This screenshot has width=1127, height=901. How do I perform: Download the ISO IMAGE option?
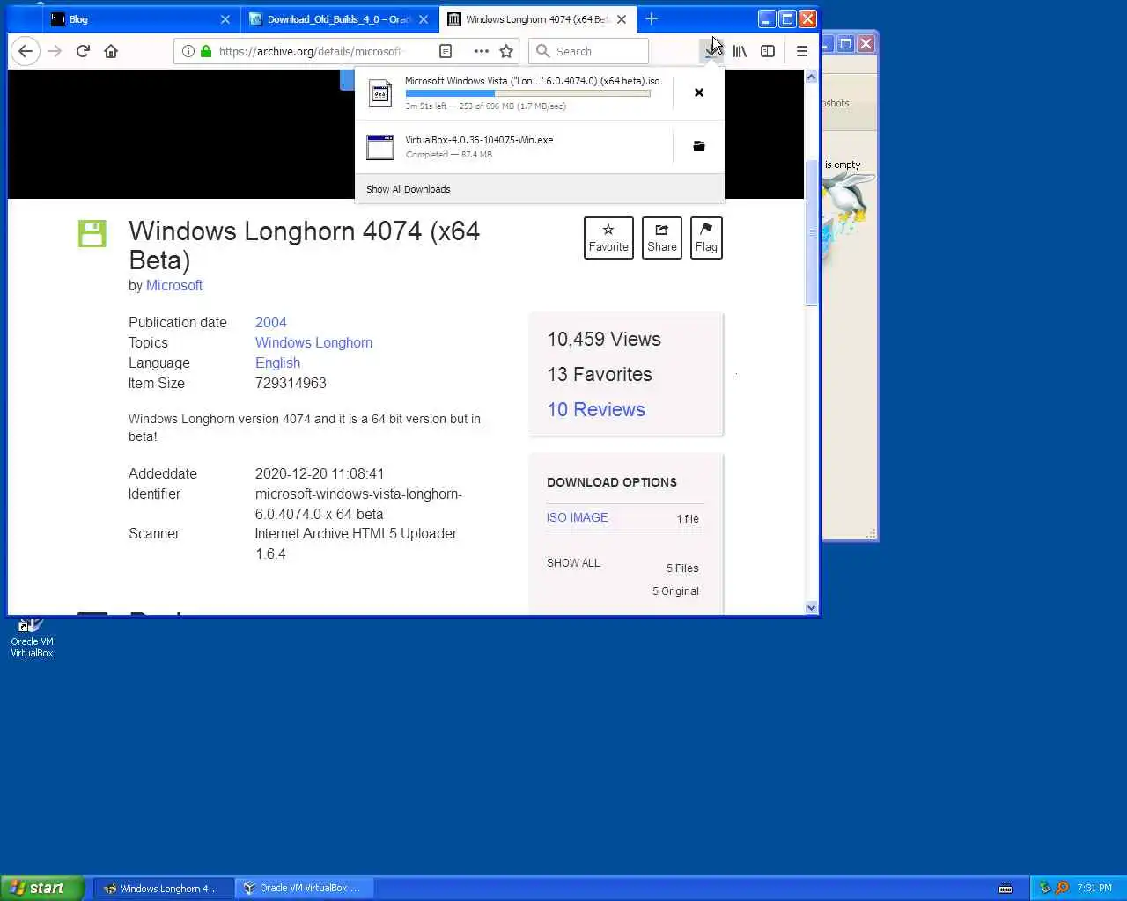(x=578, y=517)
